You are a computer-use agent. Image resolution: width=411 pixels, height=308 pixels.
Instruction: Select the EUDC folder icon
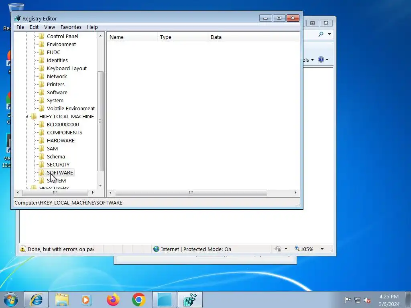(x=41, y=53)
